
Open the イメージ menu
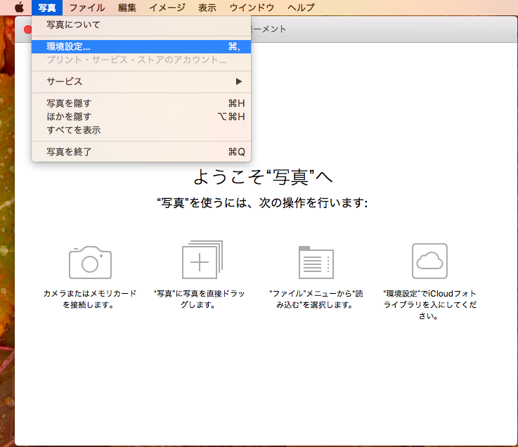click(167, 8)
